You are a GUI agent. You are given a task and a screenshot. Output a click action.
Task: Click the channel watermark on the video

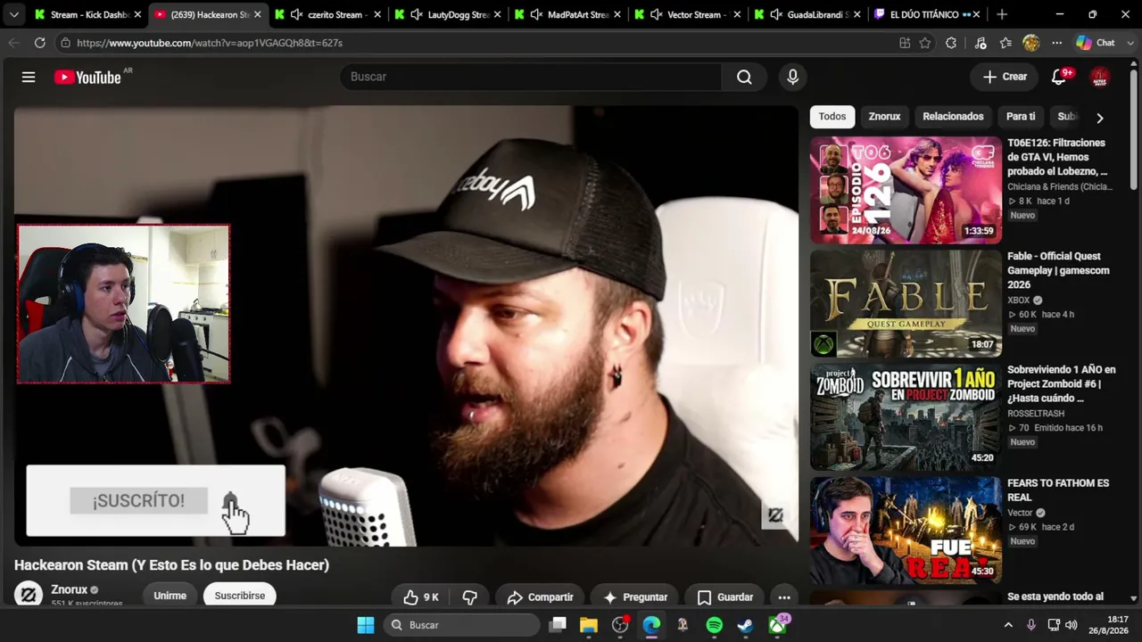click(775, 514)
